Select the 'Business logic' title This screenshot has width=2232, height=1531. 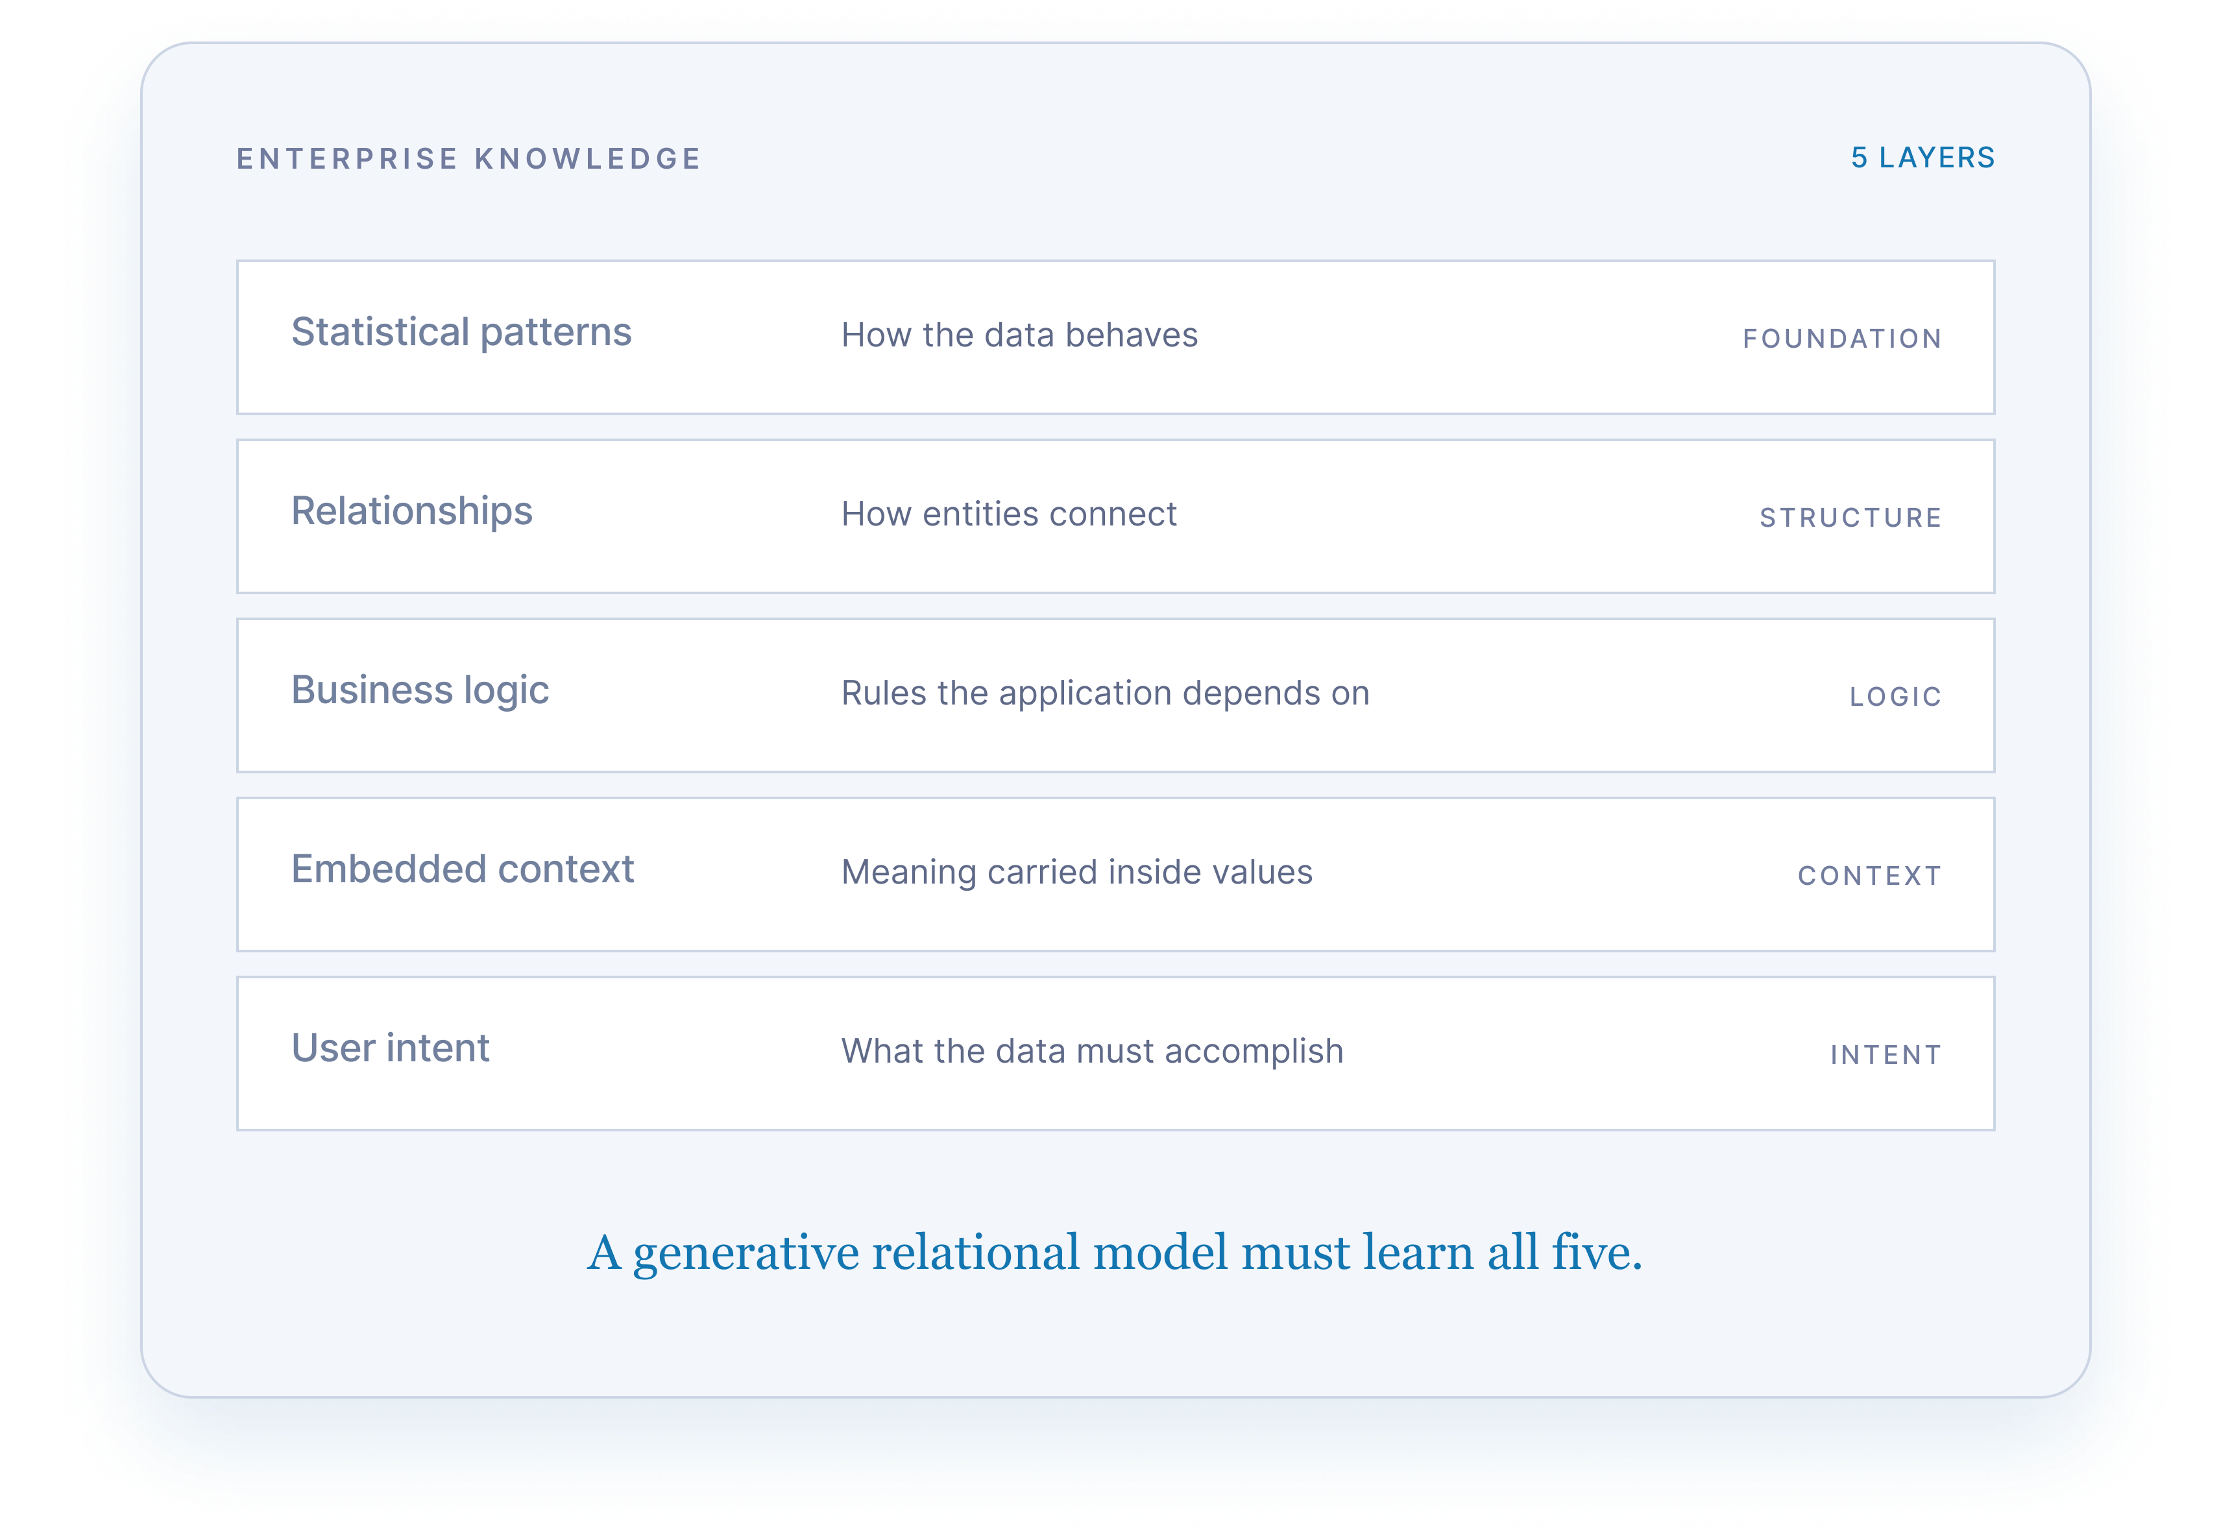click(x=420, y=691)
